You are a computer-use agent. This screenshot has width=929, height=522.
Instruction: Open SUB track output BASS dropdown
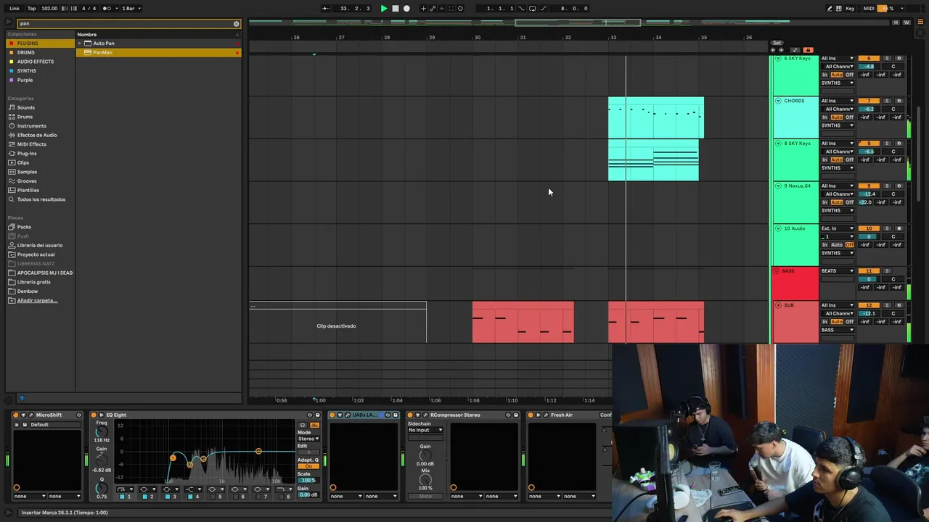838,330
